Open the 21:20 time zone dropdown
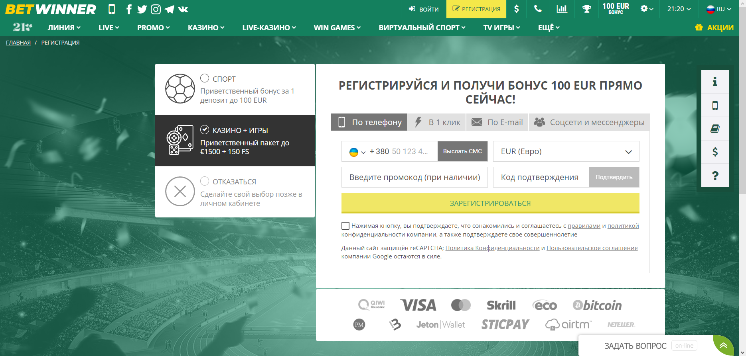Screen dimensions: 746x356 pos(679,9)
